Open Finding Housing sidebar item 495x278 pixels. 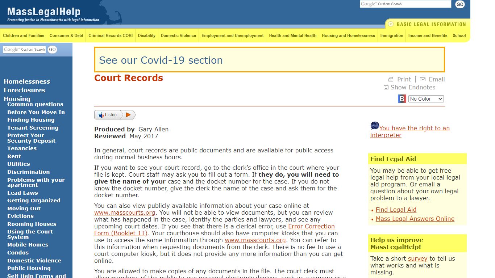tap(31, 120)
